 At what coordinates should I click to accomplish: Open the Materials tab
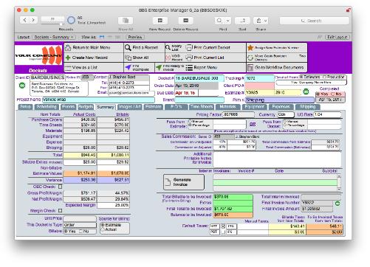point(227,107)
